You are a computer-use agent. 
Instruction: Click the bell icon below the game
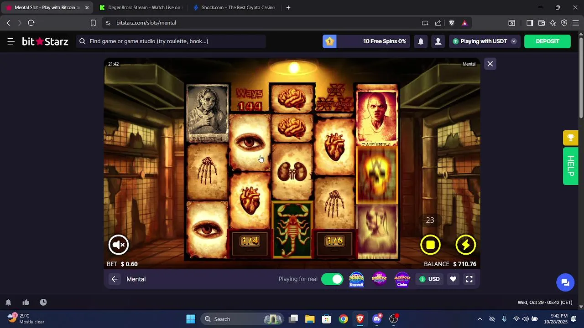point(8,302)
